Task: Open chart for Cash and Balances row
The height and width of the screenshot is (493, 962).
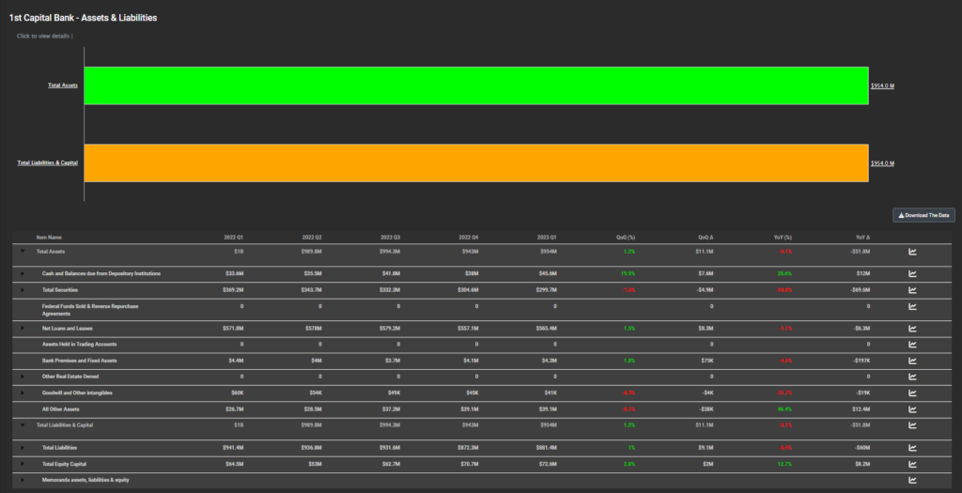Action: [912, 273]
